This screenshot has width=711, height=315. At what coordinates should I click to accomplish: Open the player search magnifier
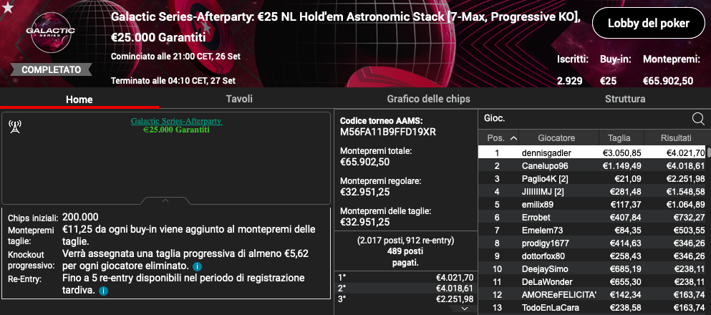coord(698,119)
